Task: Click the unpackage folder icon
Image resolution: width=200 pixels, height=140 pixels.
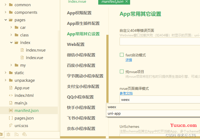Action: pyautogui.click(x=11, y=80)
